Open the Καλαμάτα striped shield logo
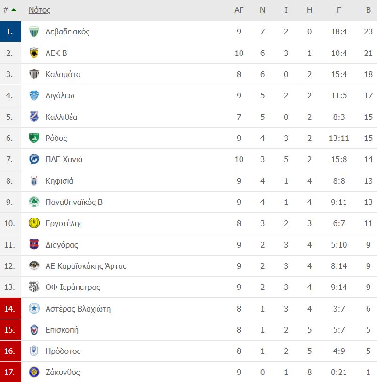This screenshot has height=382, width=377. point(34,74)
